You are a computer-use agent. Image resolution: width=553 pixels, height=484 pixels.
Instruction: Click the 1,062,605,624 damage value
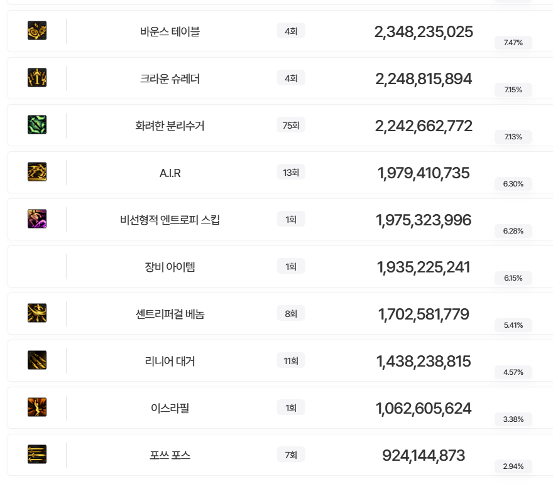[424, 409]
